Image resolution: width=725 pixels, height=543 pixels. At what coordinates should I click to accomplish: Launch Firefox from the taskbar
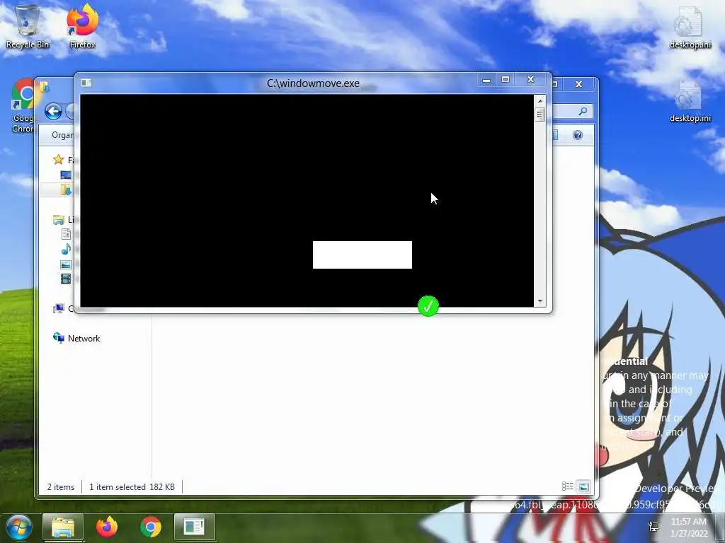[107, 527]
